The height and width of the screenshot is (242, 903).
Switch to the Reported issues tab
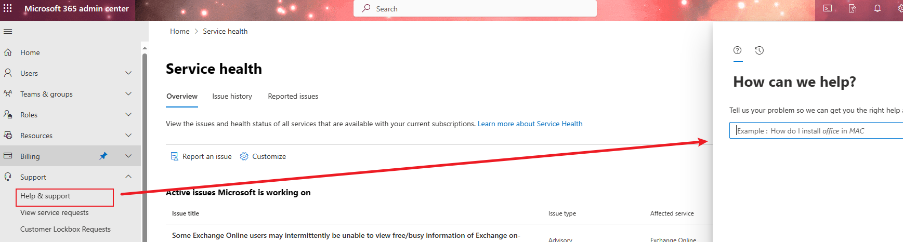coord(293,97)
